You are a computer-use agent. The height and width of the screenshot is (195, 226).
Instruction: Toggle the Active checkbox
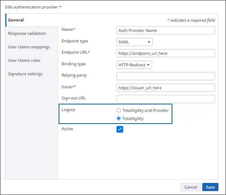(120, 129)
